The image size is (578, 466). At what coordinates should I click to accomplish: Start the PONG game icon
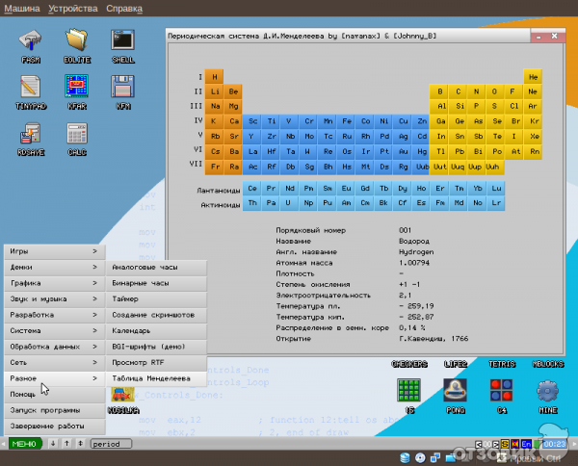pyautogui.click(x=456, y=392)
